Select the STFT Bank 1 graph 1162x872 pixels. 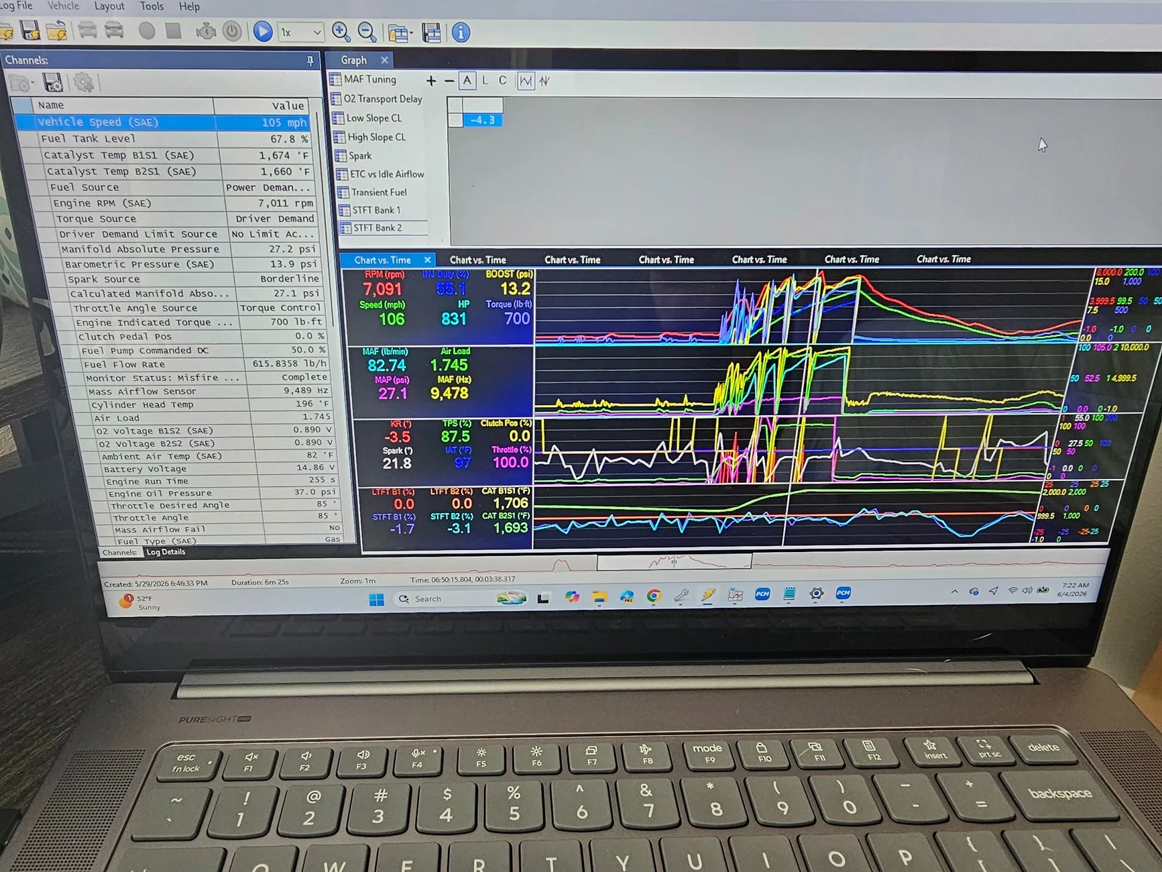pos(369,210)
